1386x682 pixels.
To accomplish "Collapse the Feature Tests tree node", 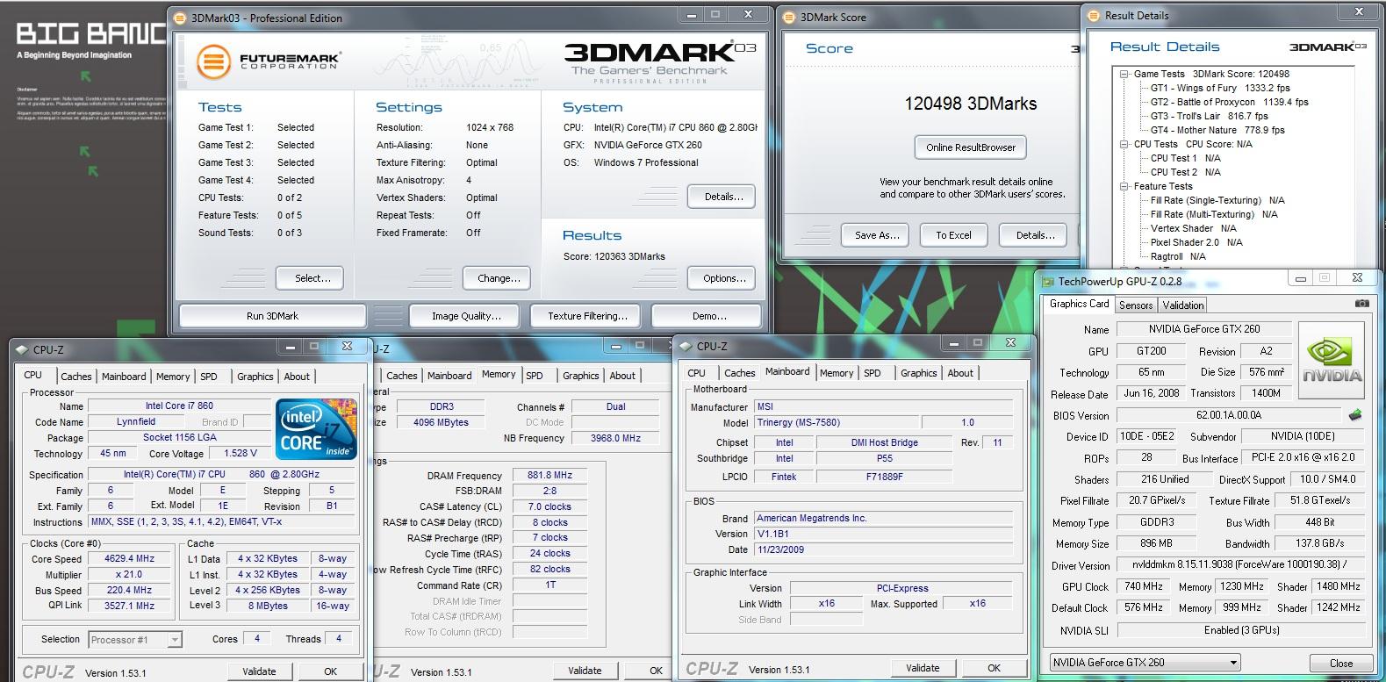I will pyautogui.click(x=1124, y=186).
